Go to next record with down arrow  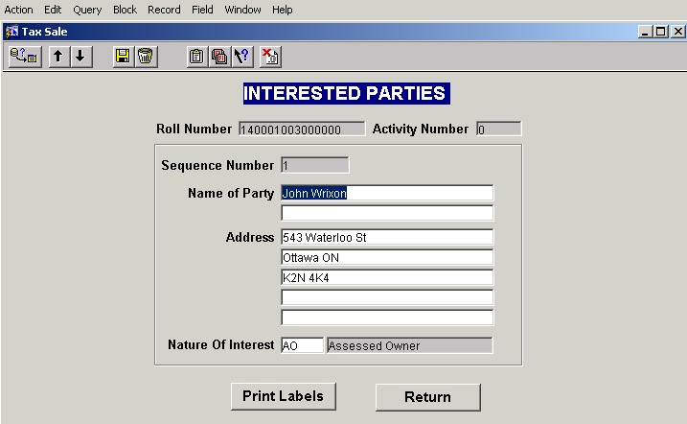[80, 57]
